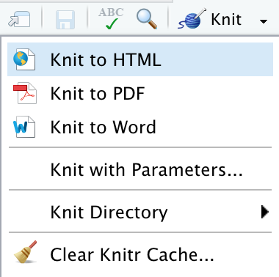Image resolution: width=279 pixels, height=277 pixels.
Task: Expand the Knit Directory submenu arrow
Action: click(264, 212)
